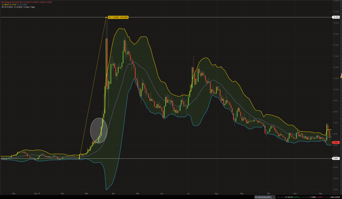Click the Okt label on the time axis
This screenshot has width=342, height=199.
[268, 193]
